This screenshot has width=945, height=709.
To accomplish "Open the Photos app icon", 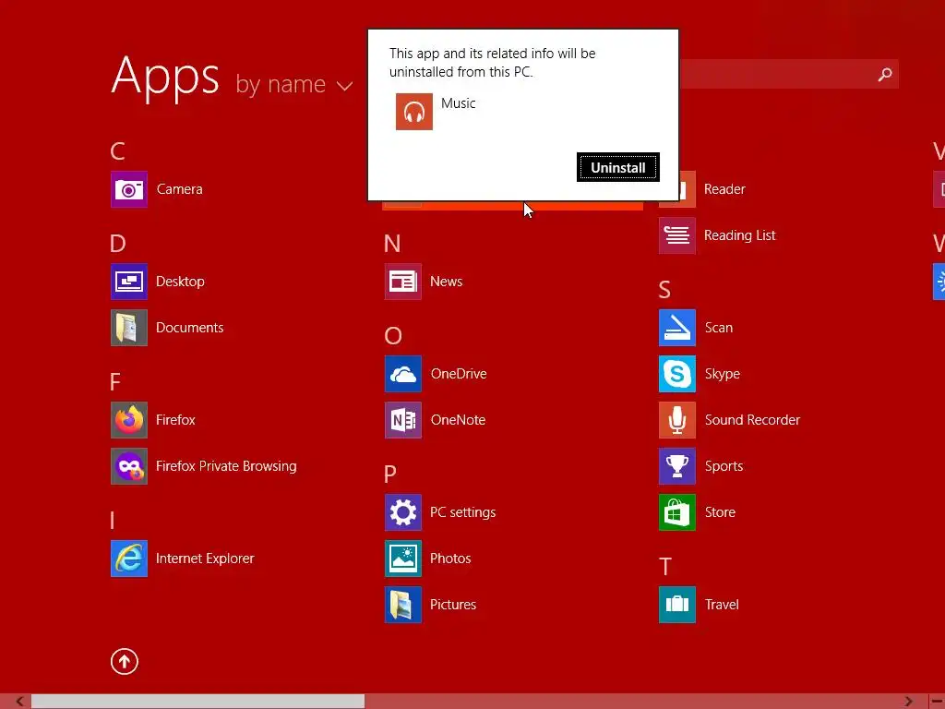I will pos(403,559).
